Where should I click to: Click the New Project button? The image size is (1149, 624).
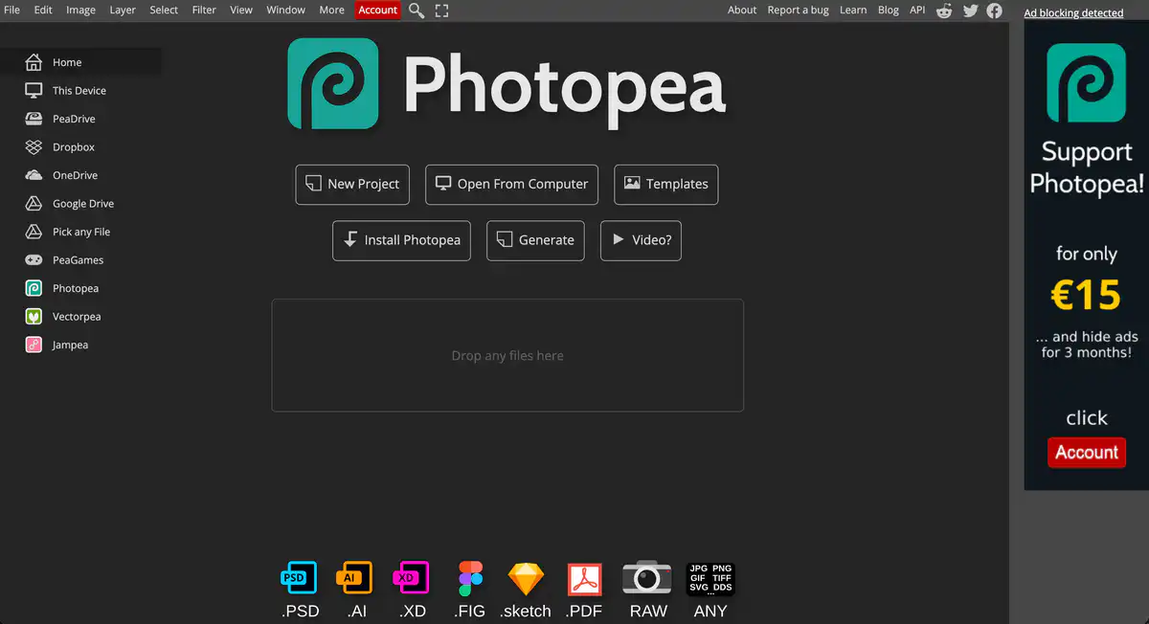point(352,184)
